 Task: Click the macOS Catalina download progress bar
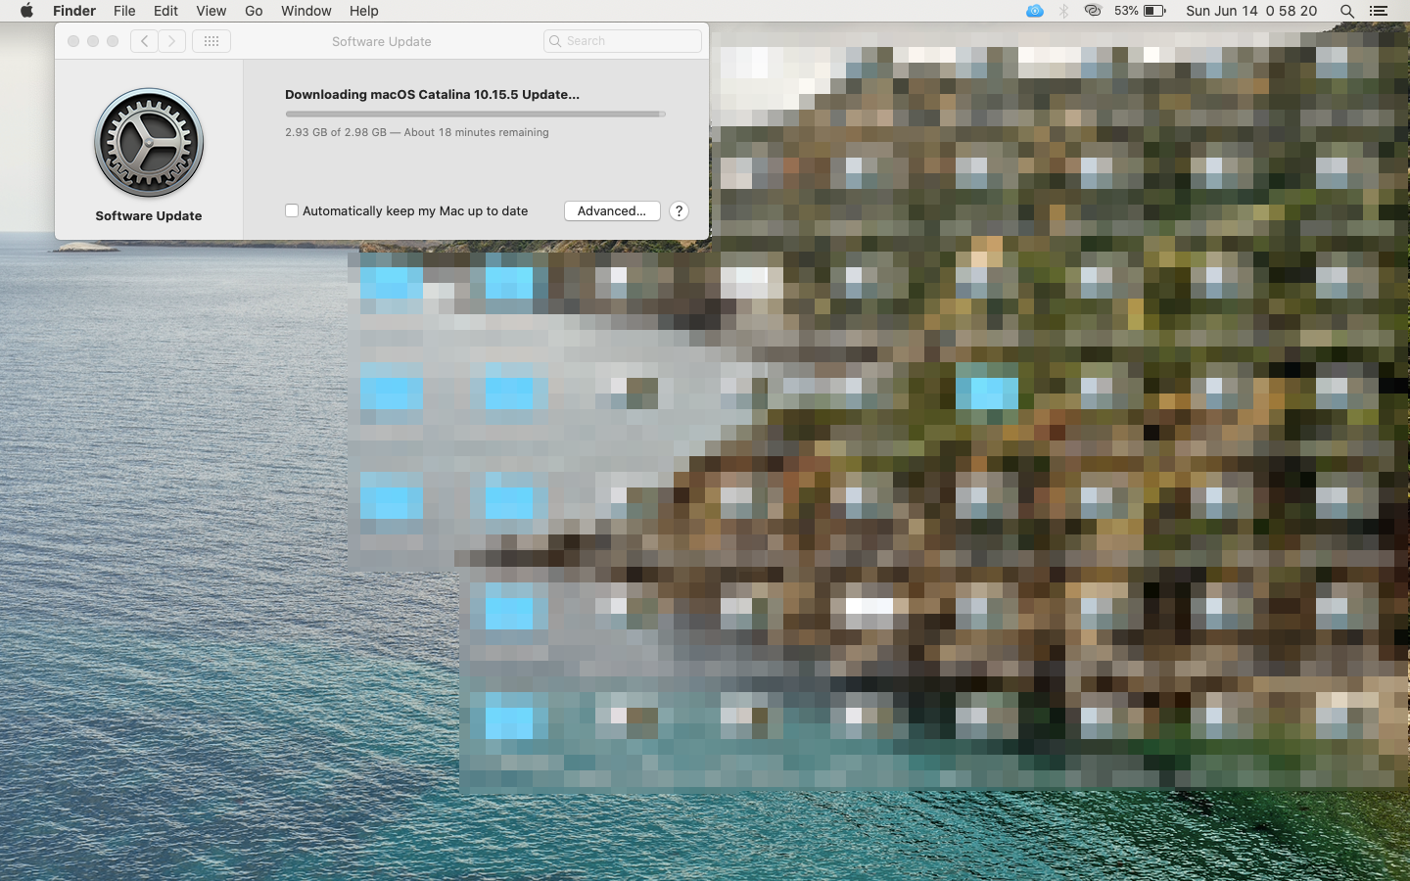click(475, 114)
